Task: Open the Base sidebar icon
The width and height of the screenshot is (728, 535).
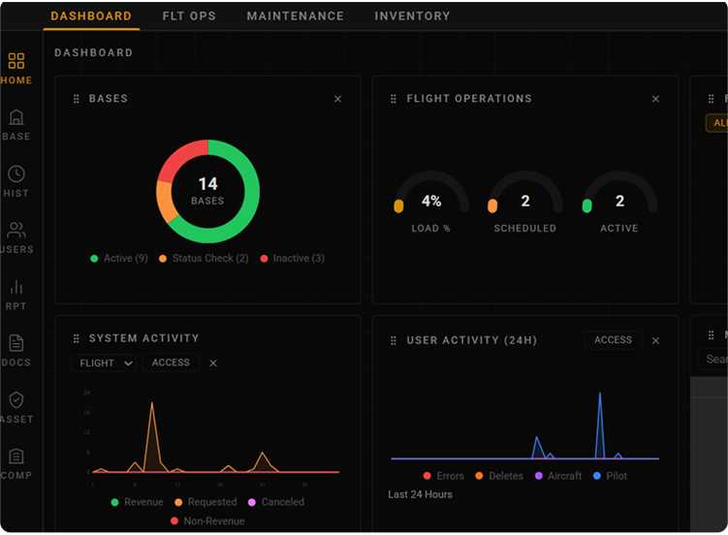Action: (x=16, y=117)
